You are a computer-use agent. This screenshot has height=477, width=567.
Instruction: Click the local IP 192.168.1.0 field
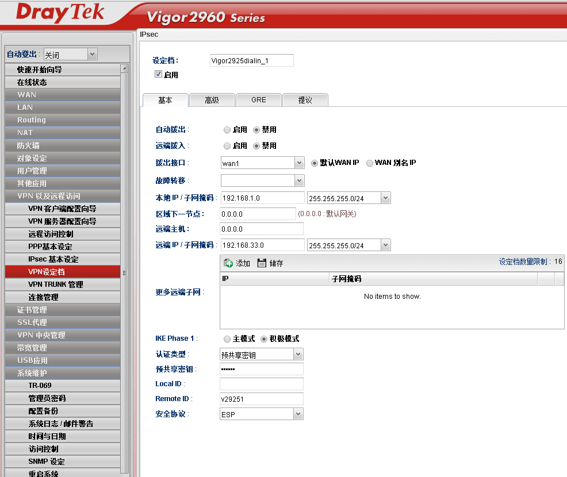(263, 198)
